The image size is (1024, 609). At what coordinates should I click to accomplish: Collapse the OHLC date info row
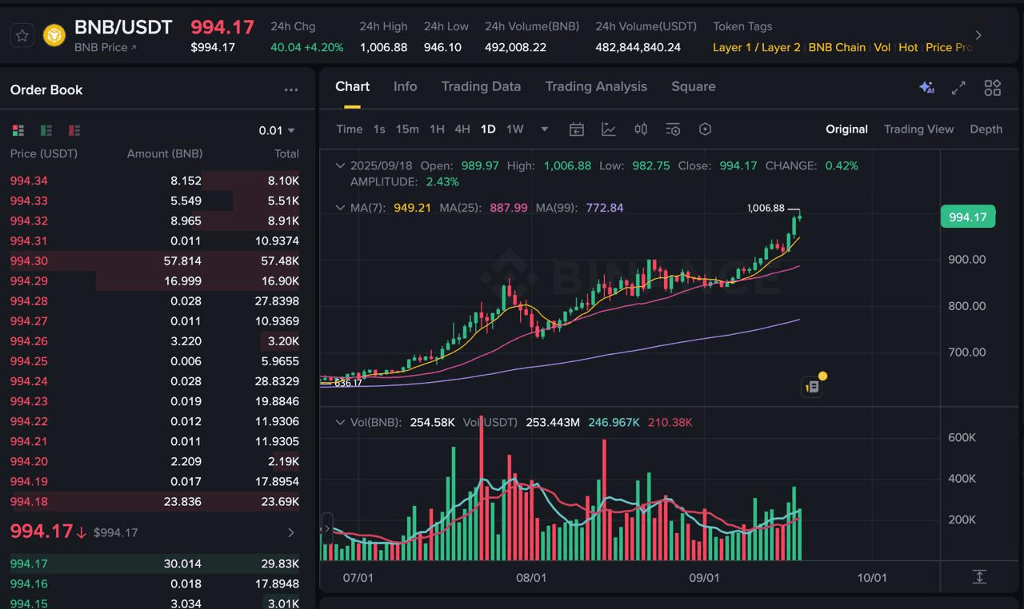coord(340,165)
